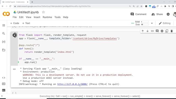This screenshot has height=99, width=176.
Task: Open the terminal panel
Action: point(4,90)
